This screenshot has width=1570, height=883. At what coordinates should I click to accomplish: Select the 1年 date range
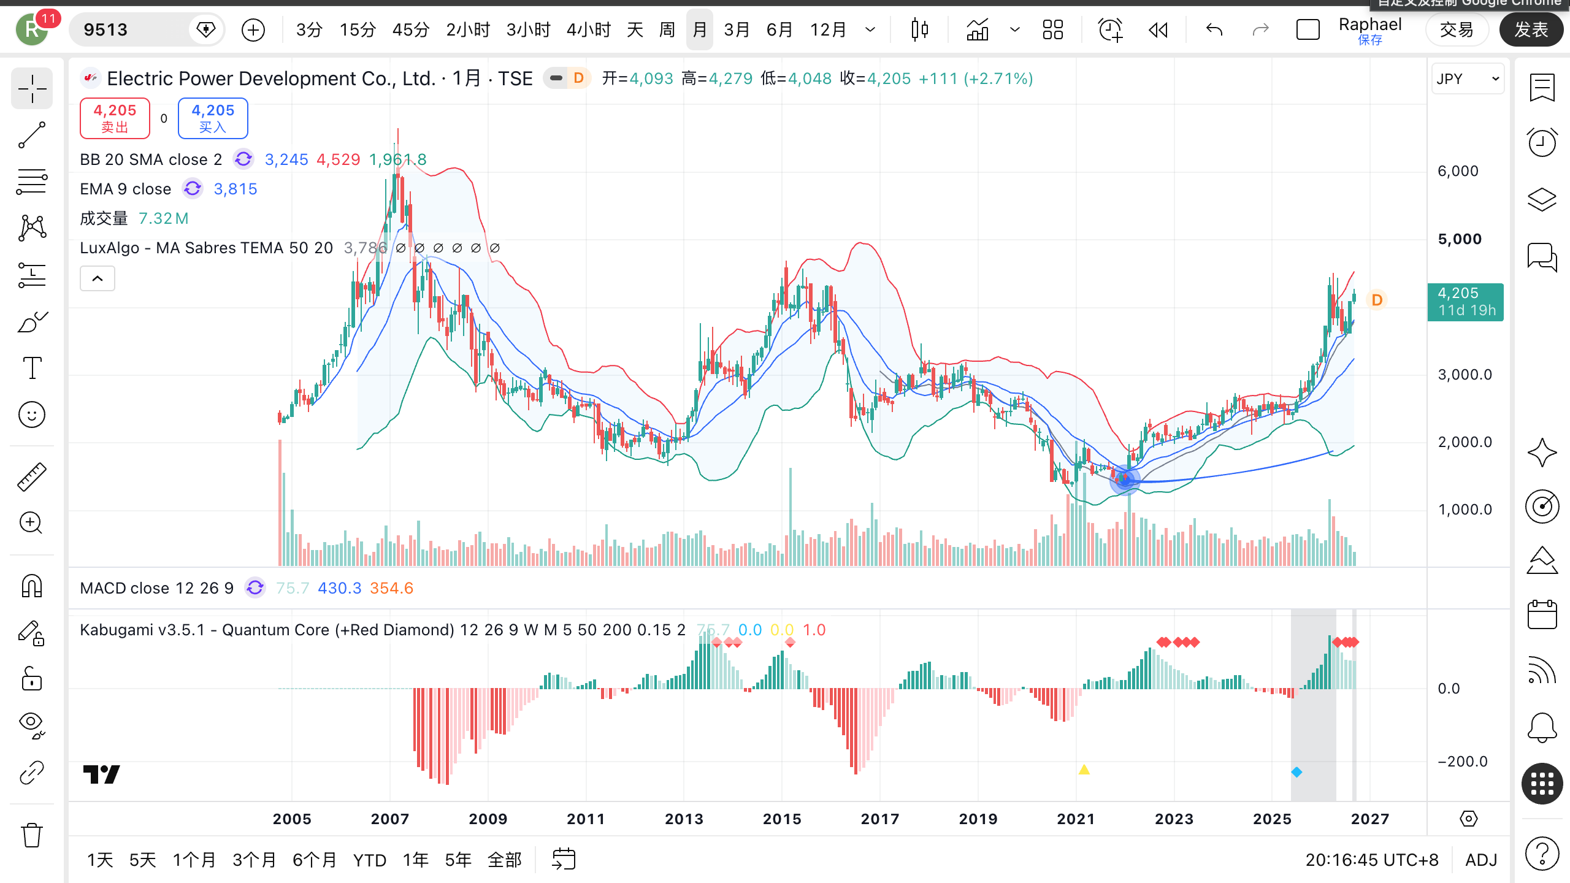[415, 860]
